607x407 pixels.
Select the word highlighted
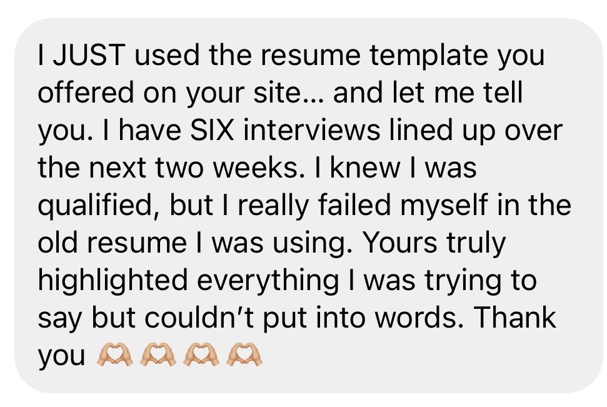112,281
